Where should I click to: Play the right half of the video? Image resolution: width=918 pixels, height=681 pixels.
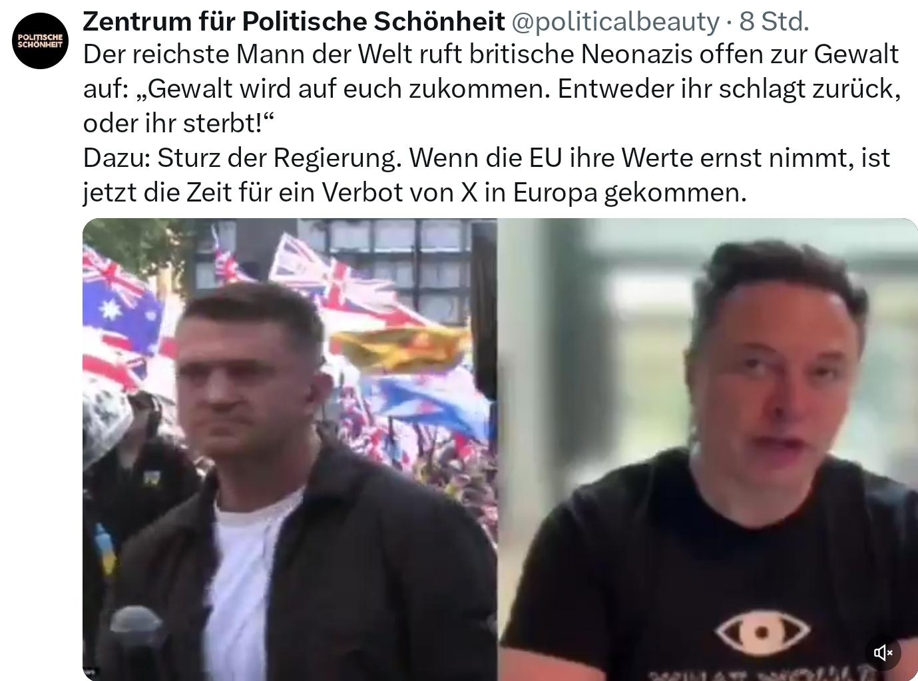708,450
